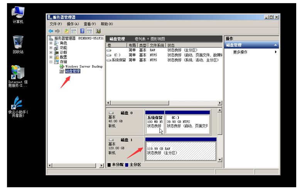Image resolution: width=302 pixels, height=188 pixels.
Task: Select the Internet 信息服务 desktop shortcut
Action: point(18,75)
